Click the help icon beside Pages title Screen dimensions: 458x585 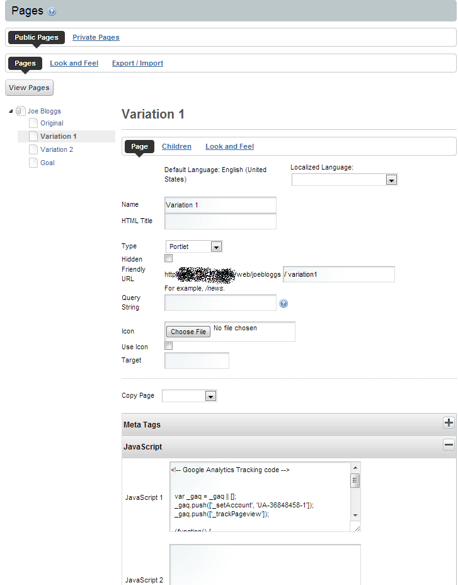coord(52,11)
